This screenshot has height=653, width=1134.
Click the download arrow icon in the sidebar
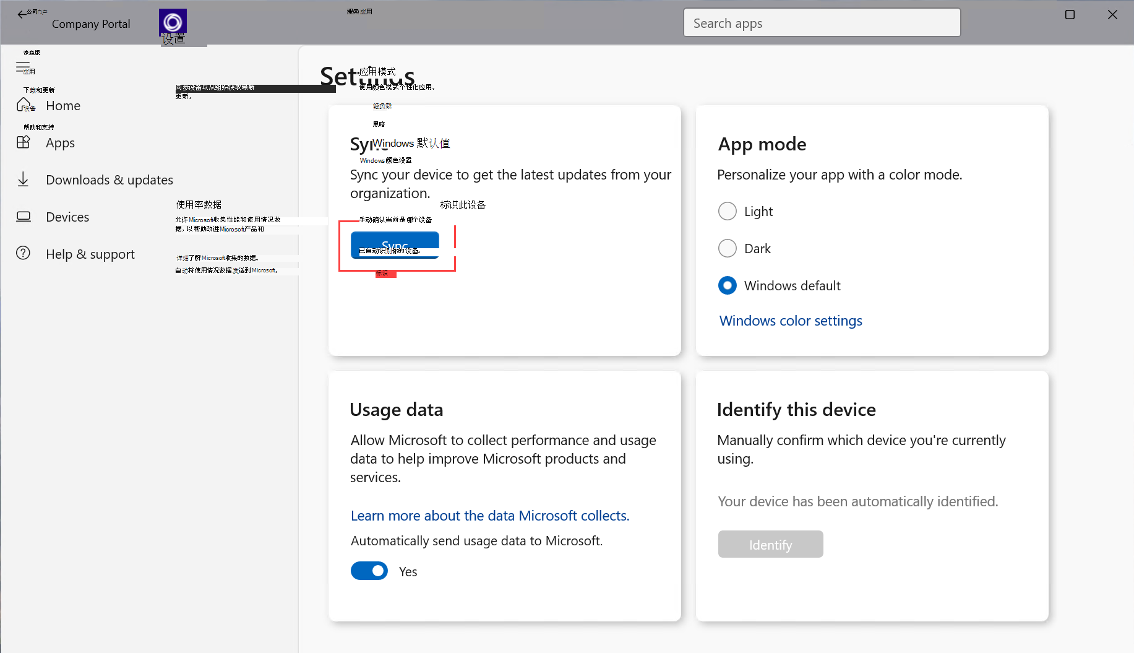coord(24,179)
